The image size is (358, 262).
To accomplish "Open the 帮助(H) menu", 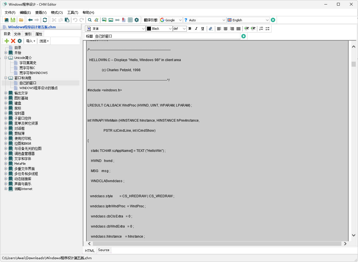I will tap(88, 12).
